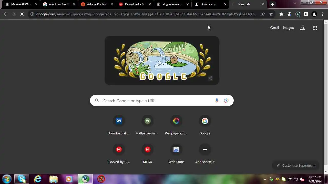The height and width of the screenshot is (184, 328).
Task: Open the Google Doodle image
Action: pyautogui.click(x=162, y=60)
